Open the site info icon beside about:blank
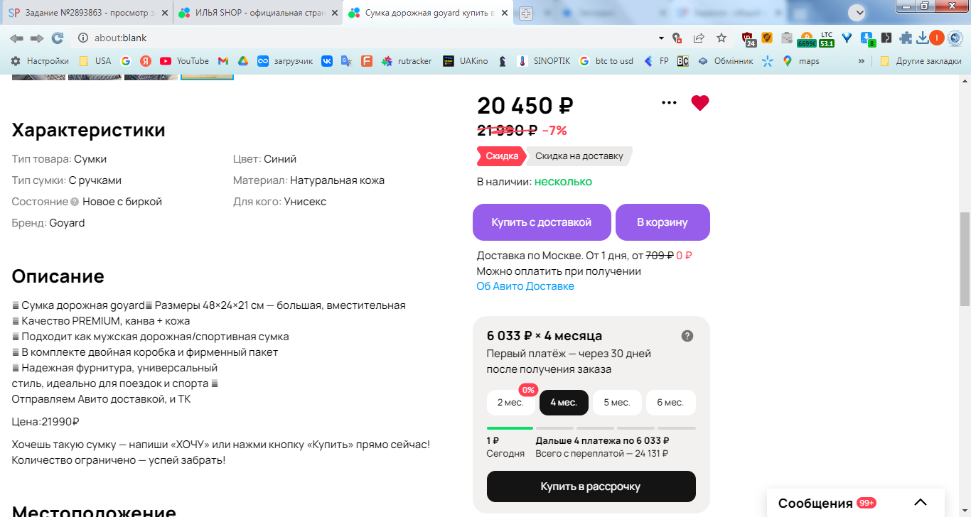Image resolution: width=971 pixels, height=517 pixels. tap(82, 38)
